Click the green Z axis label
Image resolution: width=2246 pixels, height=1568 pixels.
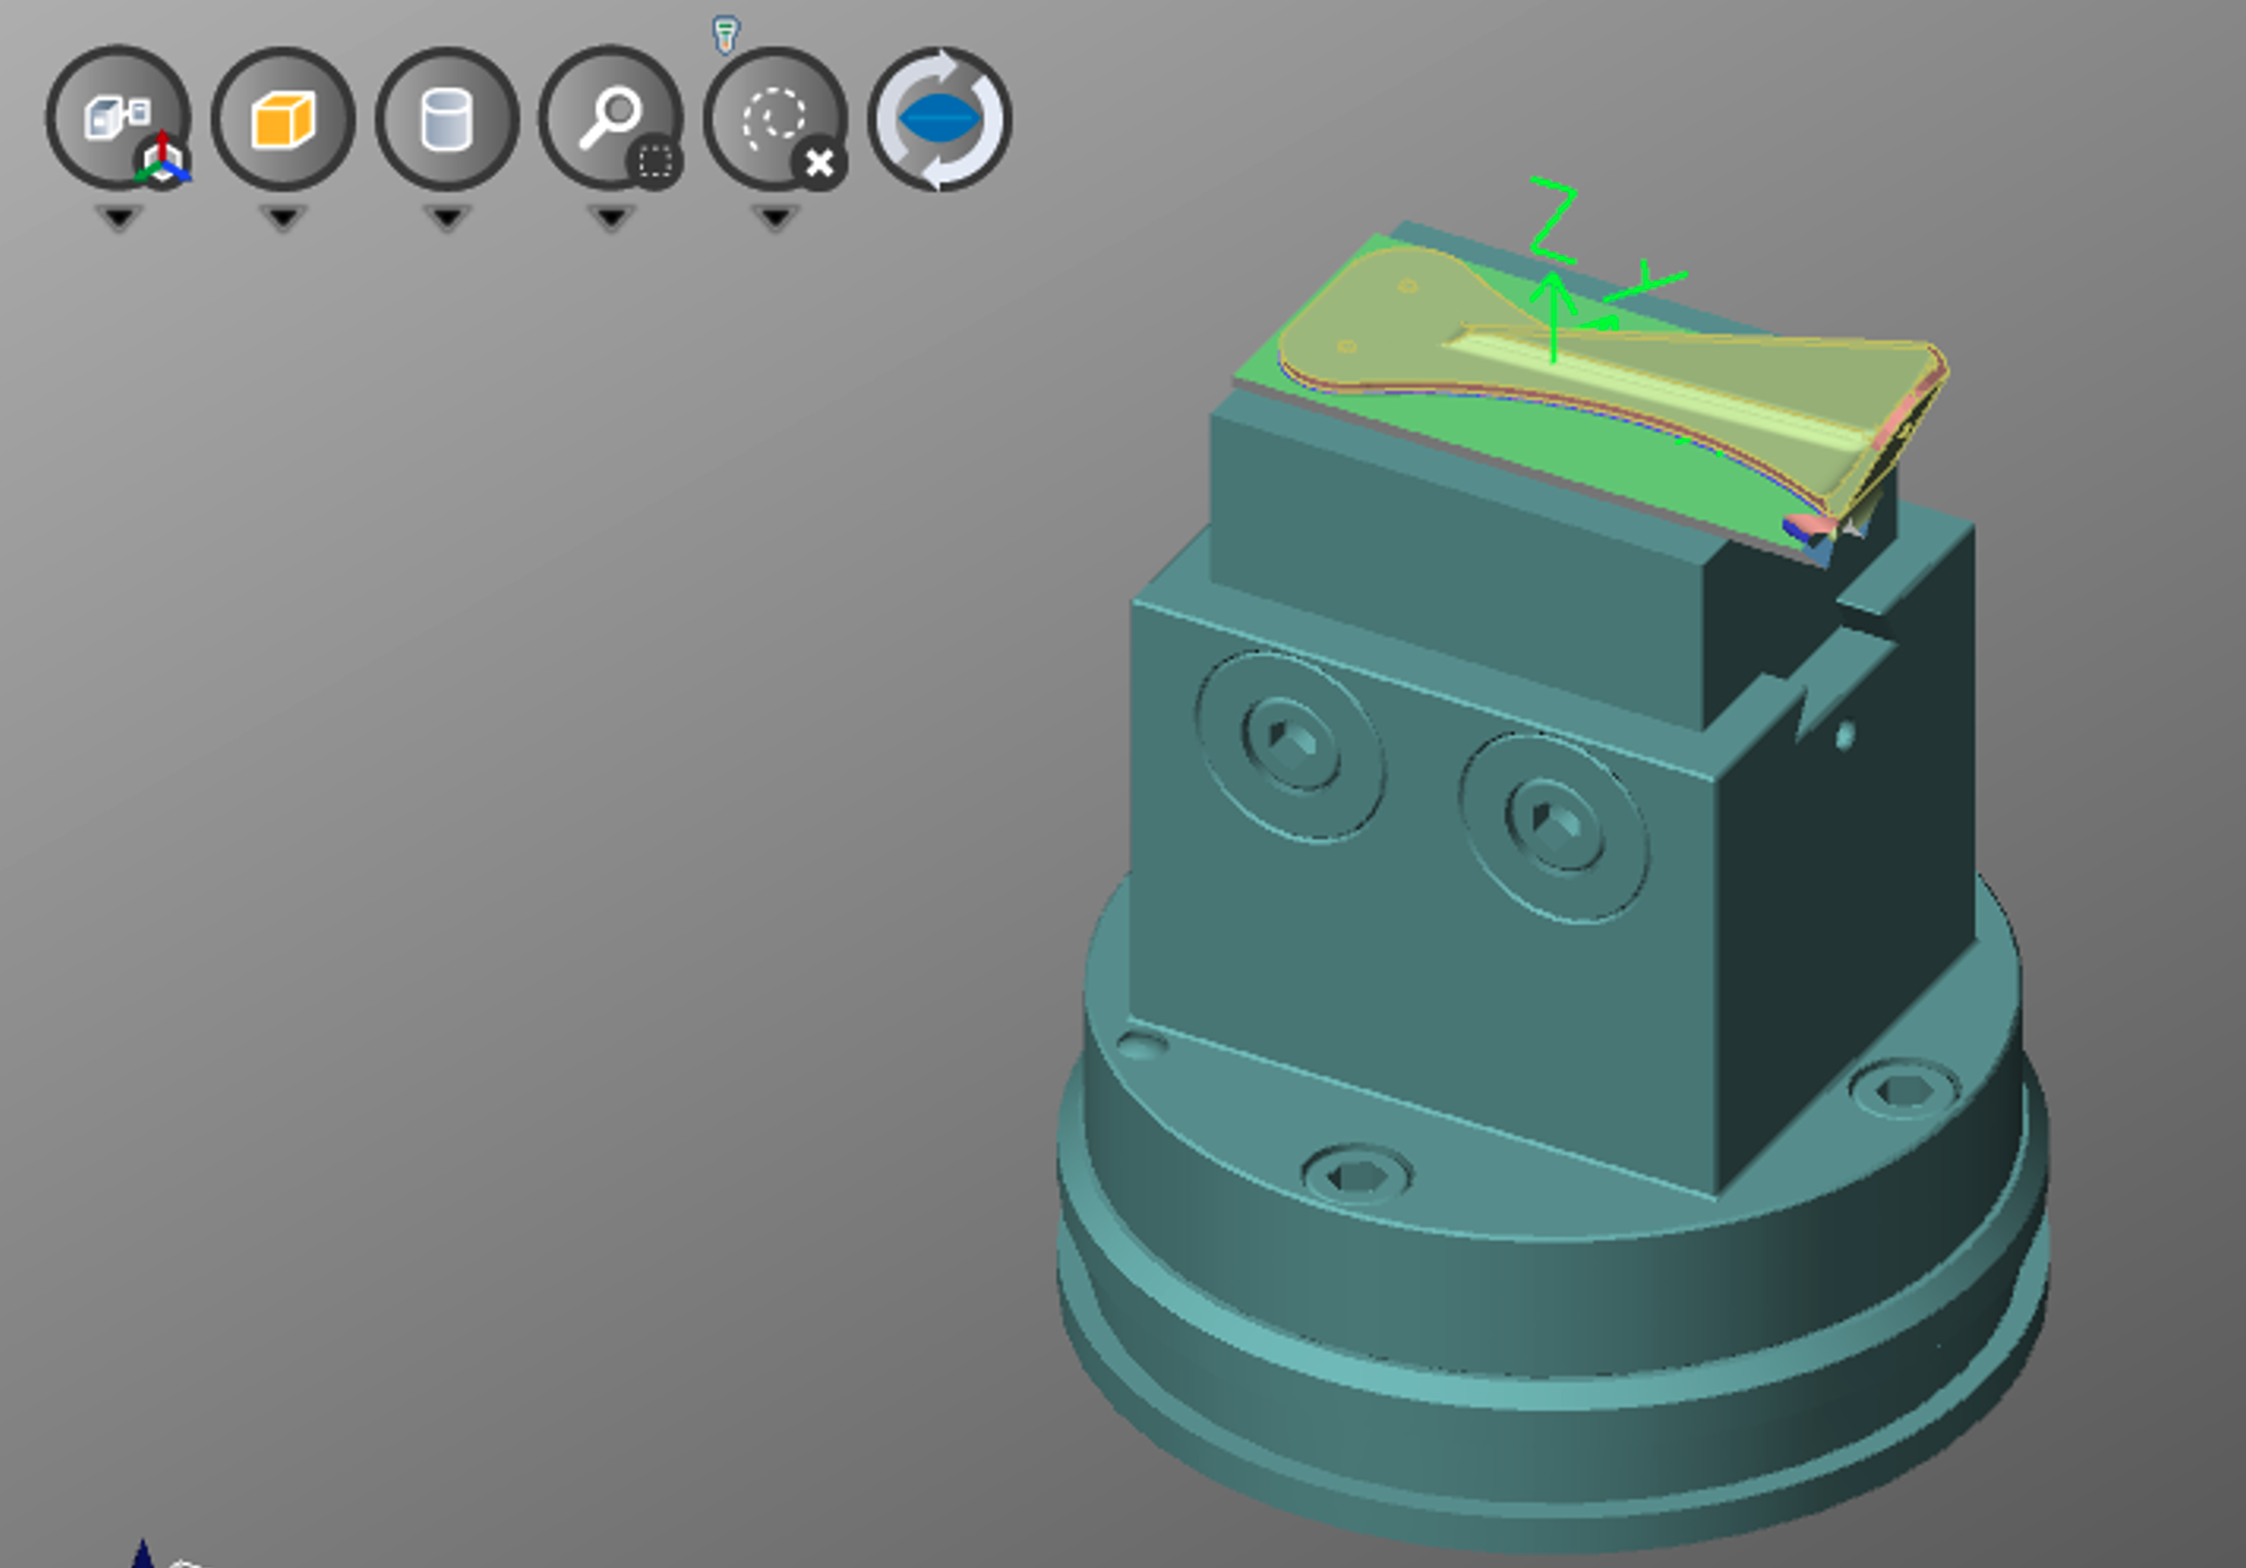[1554, 222]
